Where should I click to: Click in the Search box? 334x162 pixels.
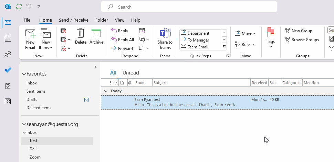point(189,7)
